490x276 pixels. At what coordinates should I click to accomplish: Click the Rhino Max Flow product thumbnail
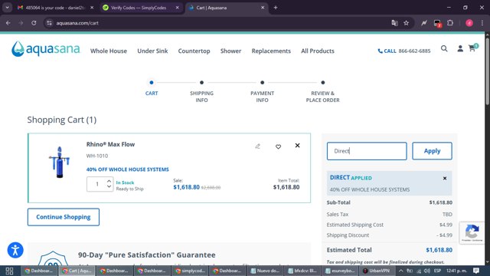60,162
